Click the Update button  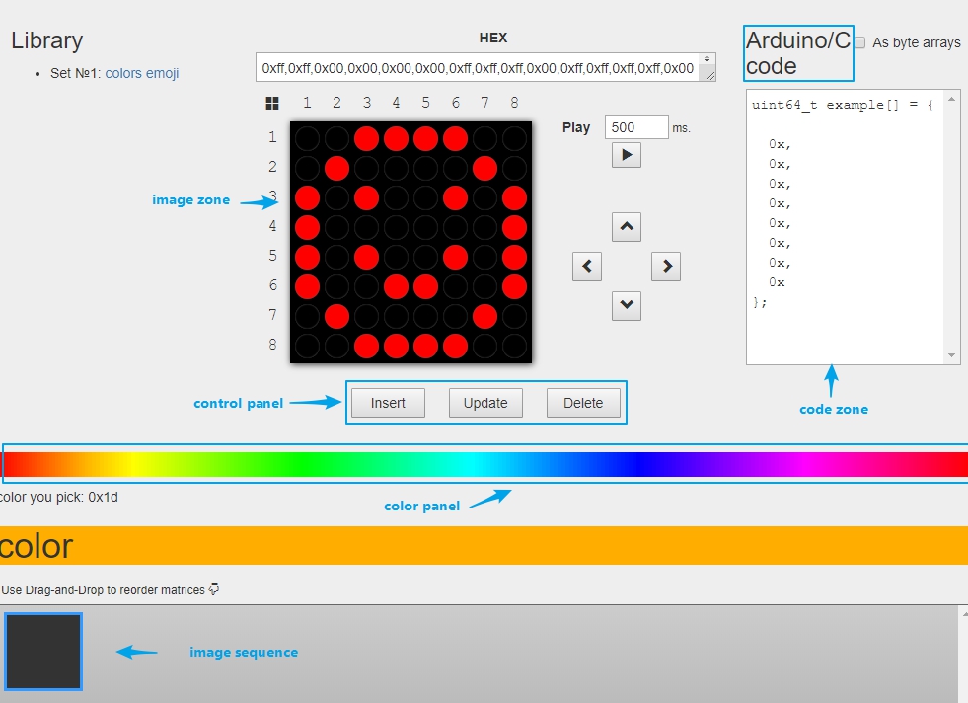485,403
